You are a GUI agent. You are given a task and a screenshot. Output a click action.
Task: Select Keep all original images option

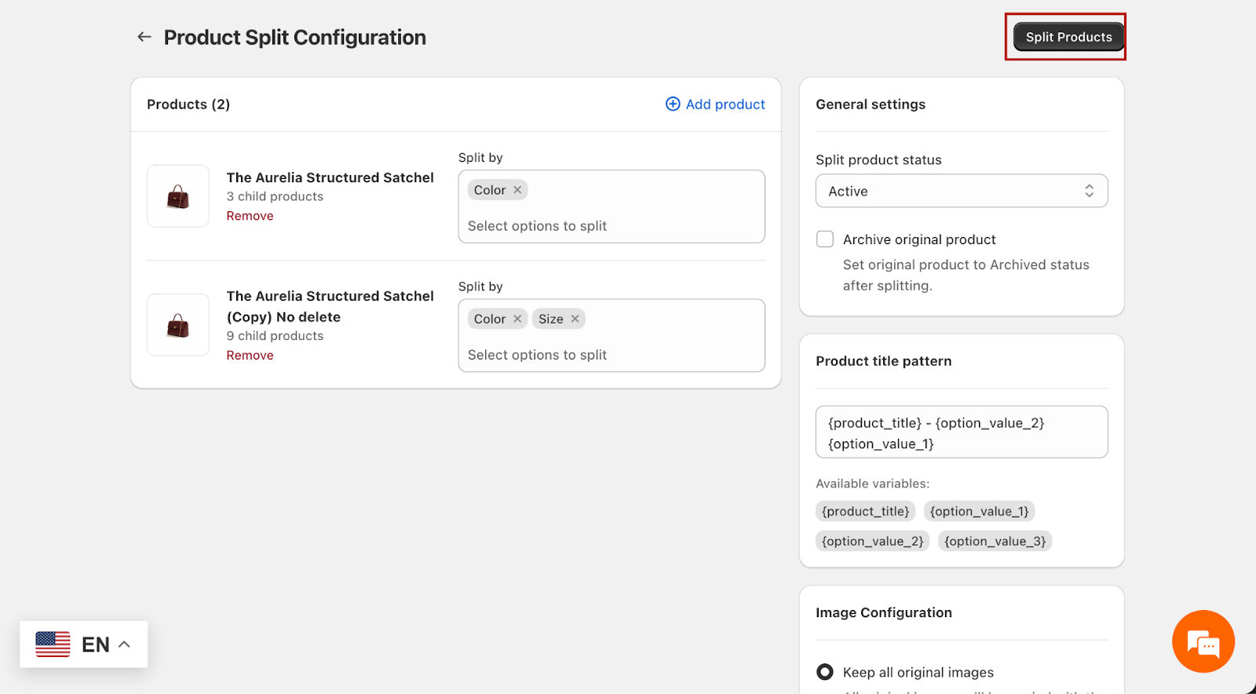pos(825,672)
